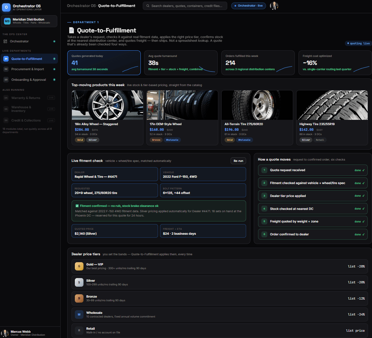The width and height of the screenshot is (372, 338).
Task: Click the search dealers, quotes input field
Action: pos(185,6)
